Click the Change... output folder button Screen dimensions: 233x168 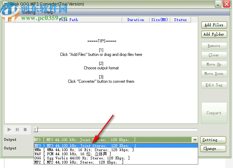[x=213, y=149]
